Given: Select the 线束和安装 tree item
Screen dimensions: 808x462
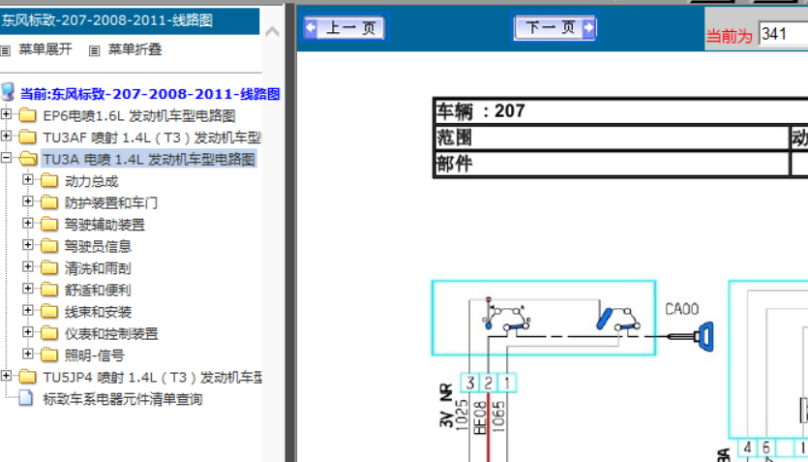Looking at the screenshot, I should 98,312.
